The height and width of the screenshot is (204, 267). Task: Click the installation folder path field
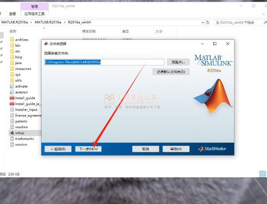click(104, 62)
